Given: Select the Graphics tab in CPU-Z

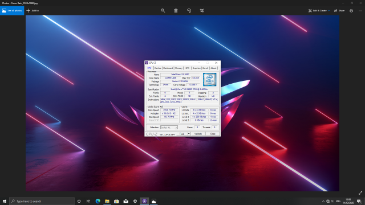Looking at the screenshot, I should pos(196,68).
